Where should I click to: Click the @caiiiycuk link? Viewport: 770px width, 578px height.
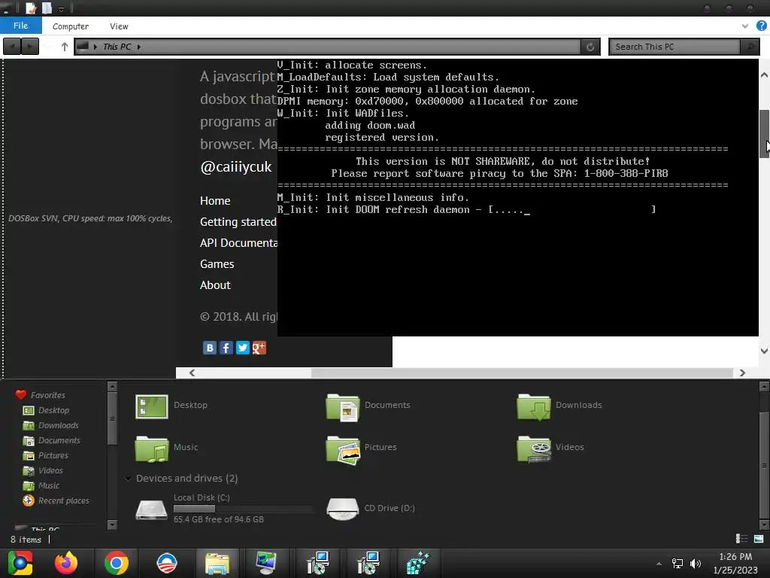235,167
